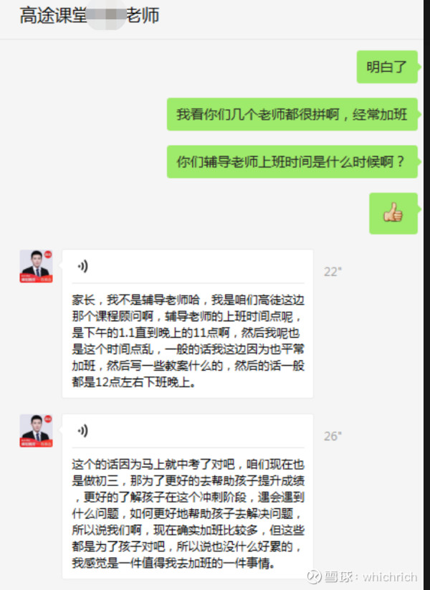Click the red badge on first avatar

[48, 254]
